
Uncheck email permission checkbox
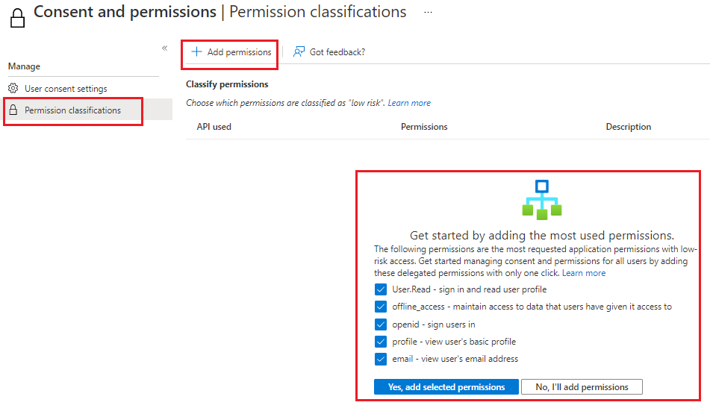pos(380,359)
